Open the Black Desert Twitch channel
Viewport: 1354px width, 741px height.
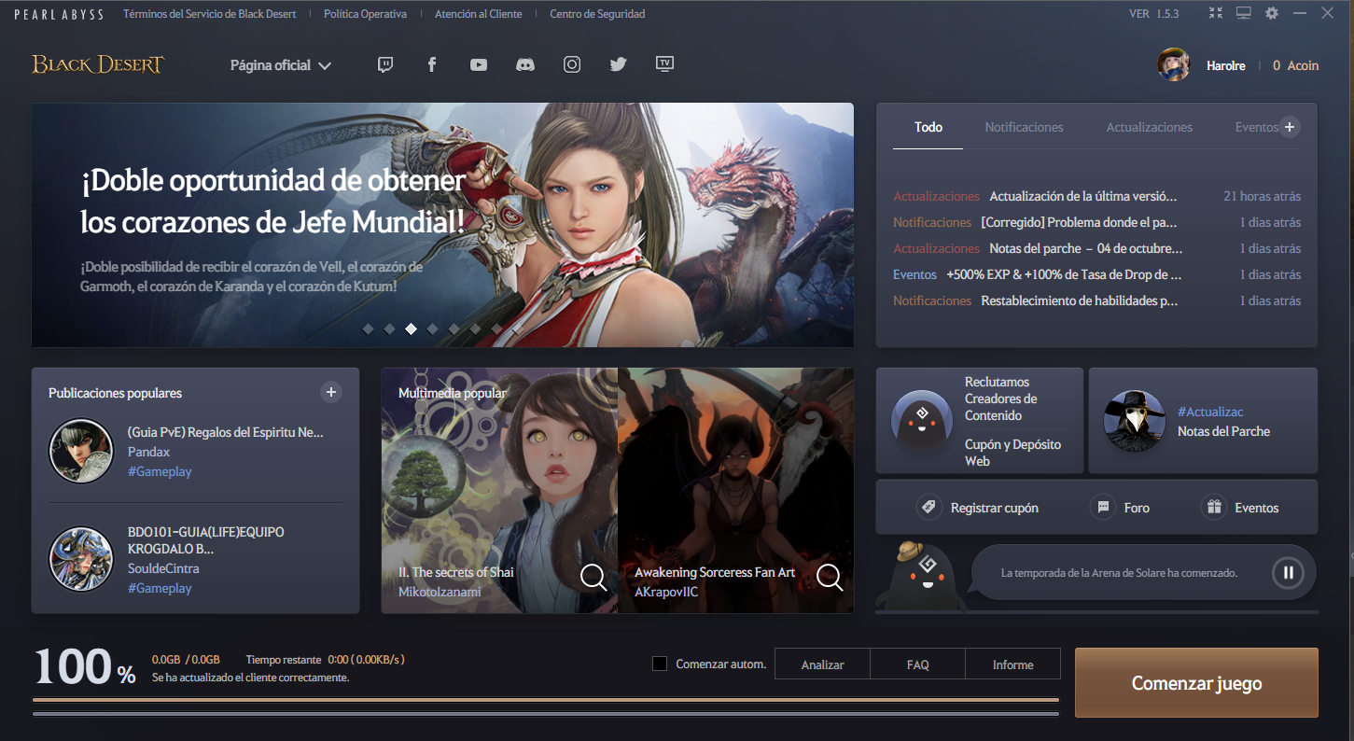tap(384, 63)
